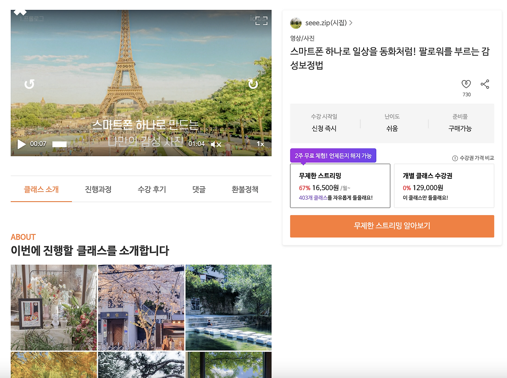Skip the video forward 5 seconds
This screenshot has width=507, height=378.
click(x=252, y=84)
